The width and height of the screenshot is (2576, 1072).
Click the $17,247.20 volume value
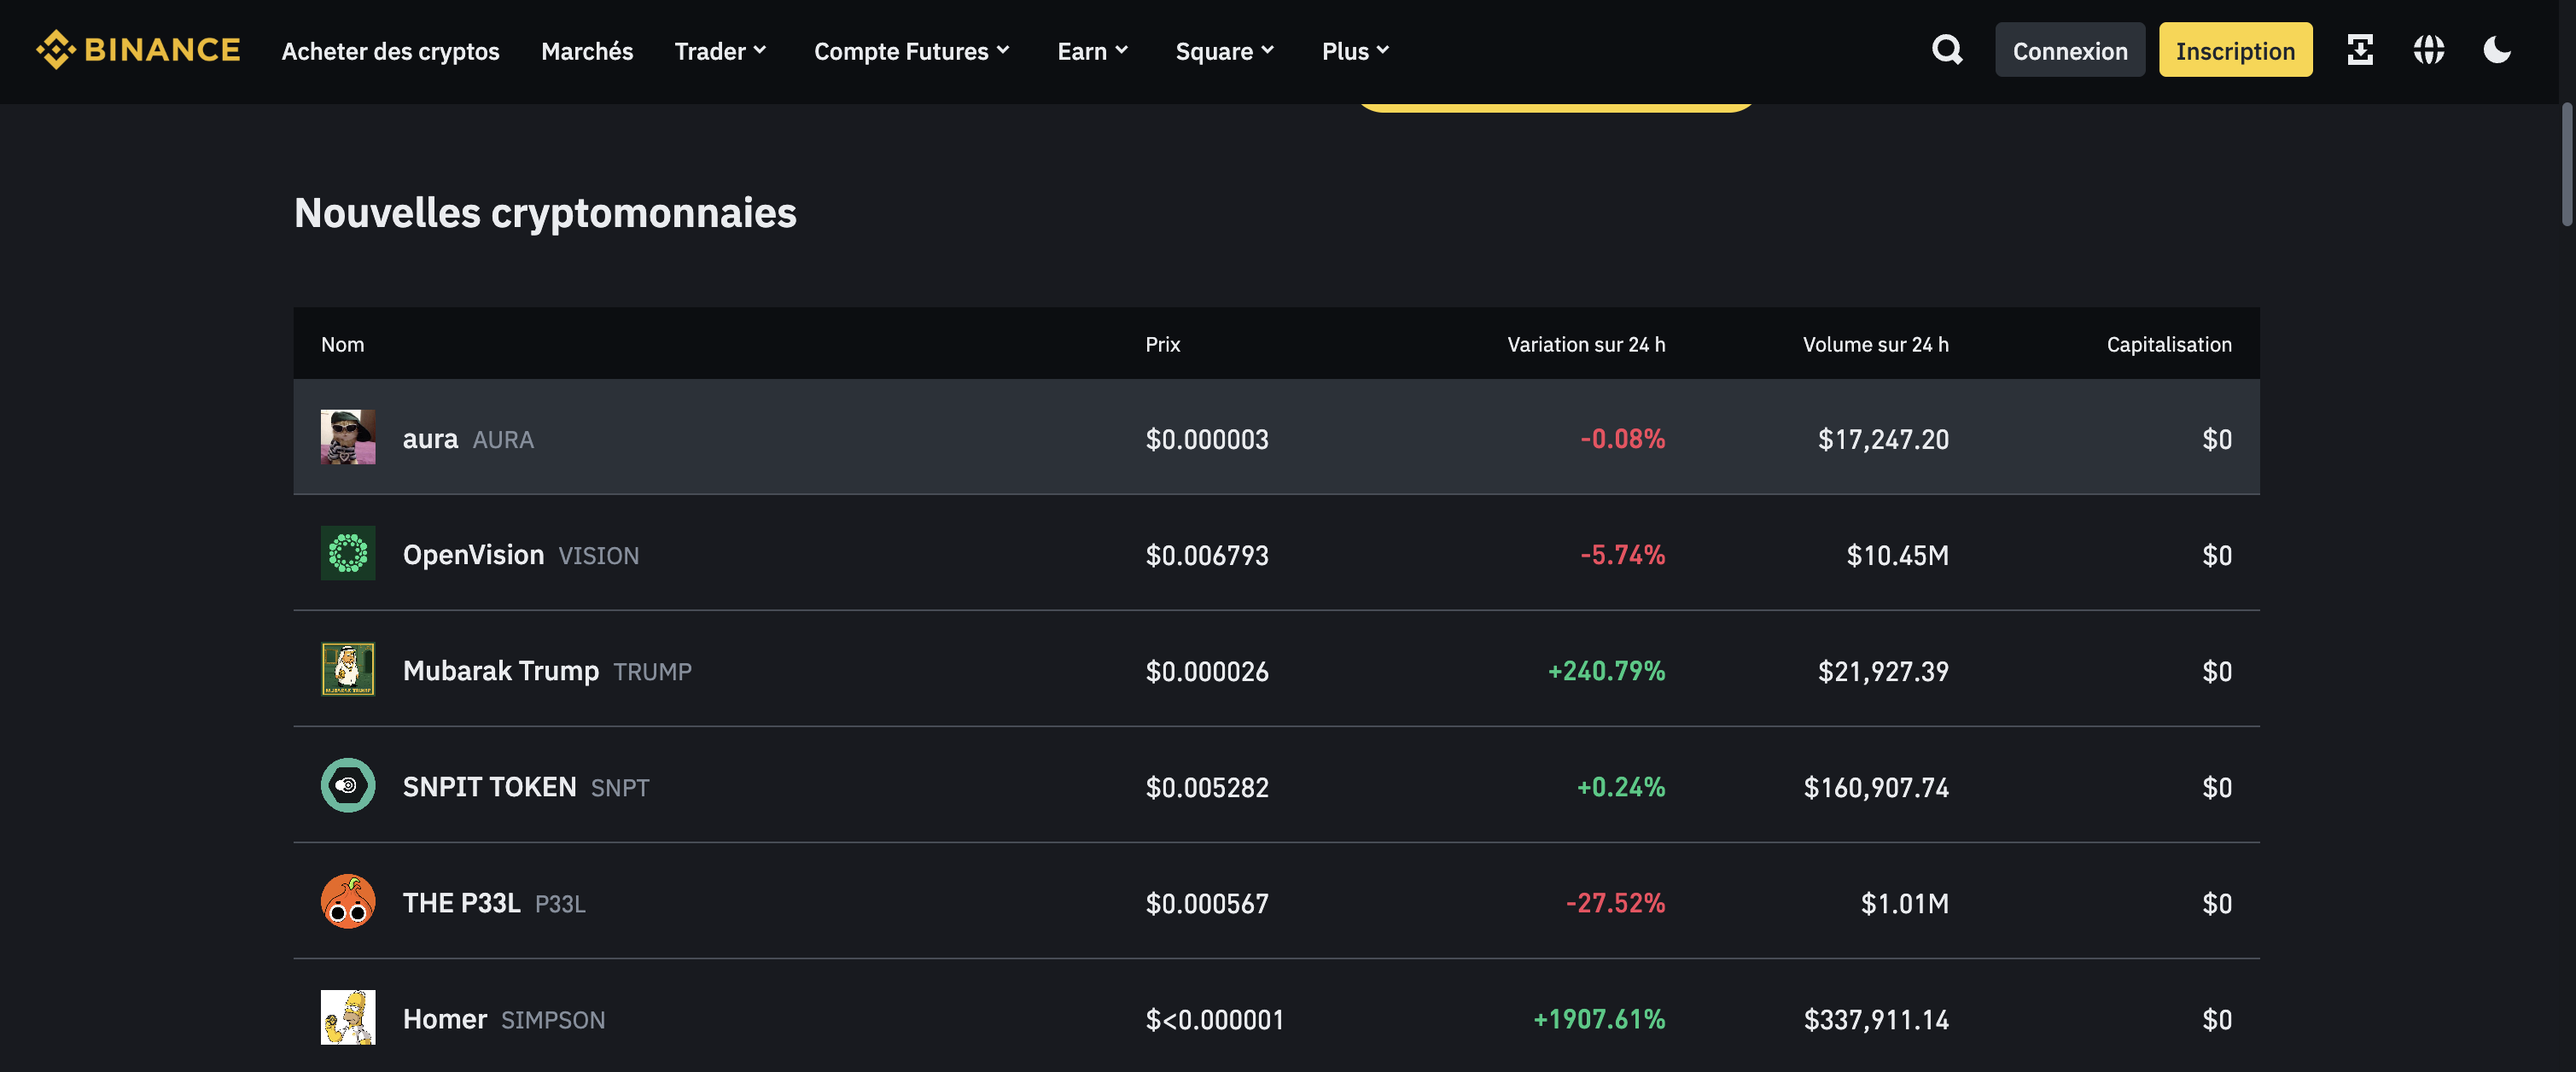click(x=1883, y=439)
